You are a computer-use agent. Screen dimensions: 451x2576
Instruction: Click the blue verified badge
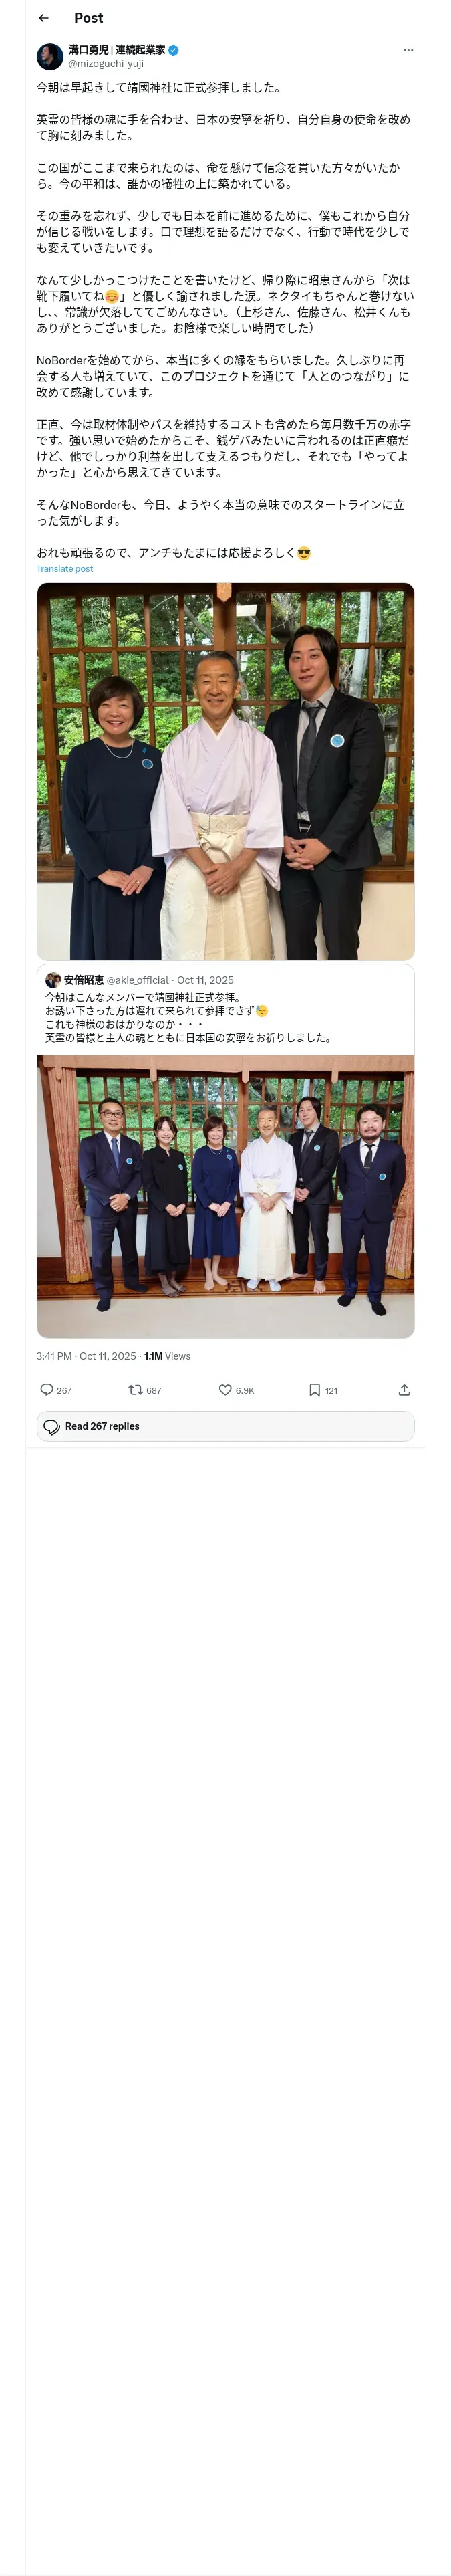(x=173, y=50)
